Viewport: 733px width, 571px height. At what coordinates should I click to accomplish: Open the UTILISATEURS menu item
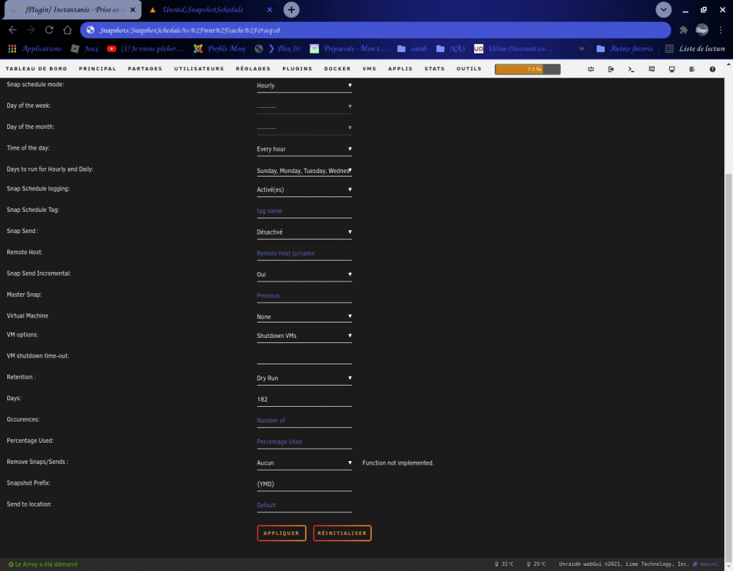click(199, 69)
